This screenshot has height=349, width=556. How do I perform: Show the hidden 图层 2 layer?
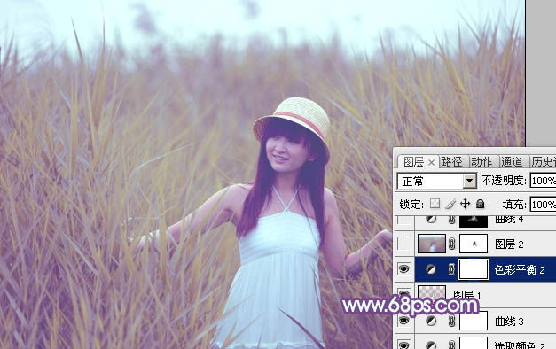(x=404, y=244)
